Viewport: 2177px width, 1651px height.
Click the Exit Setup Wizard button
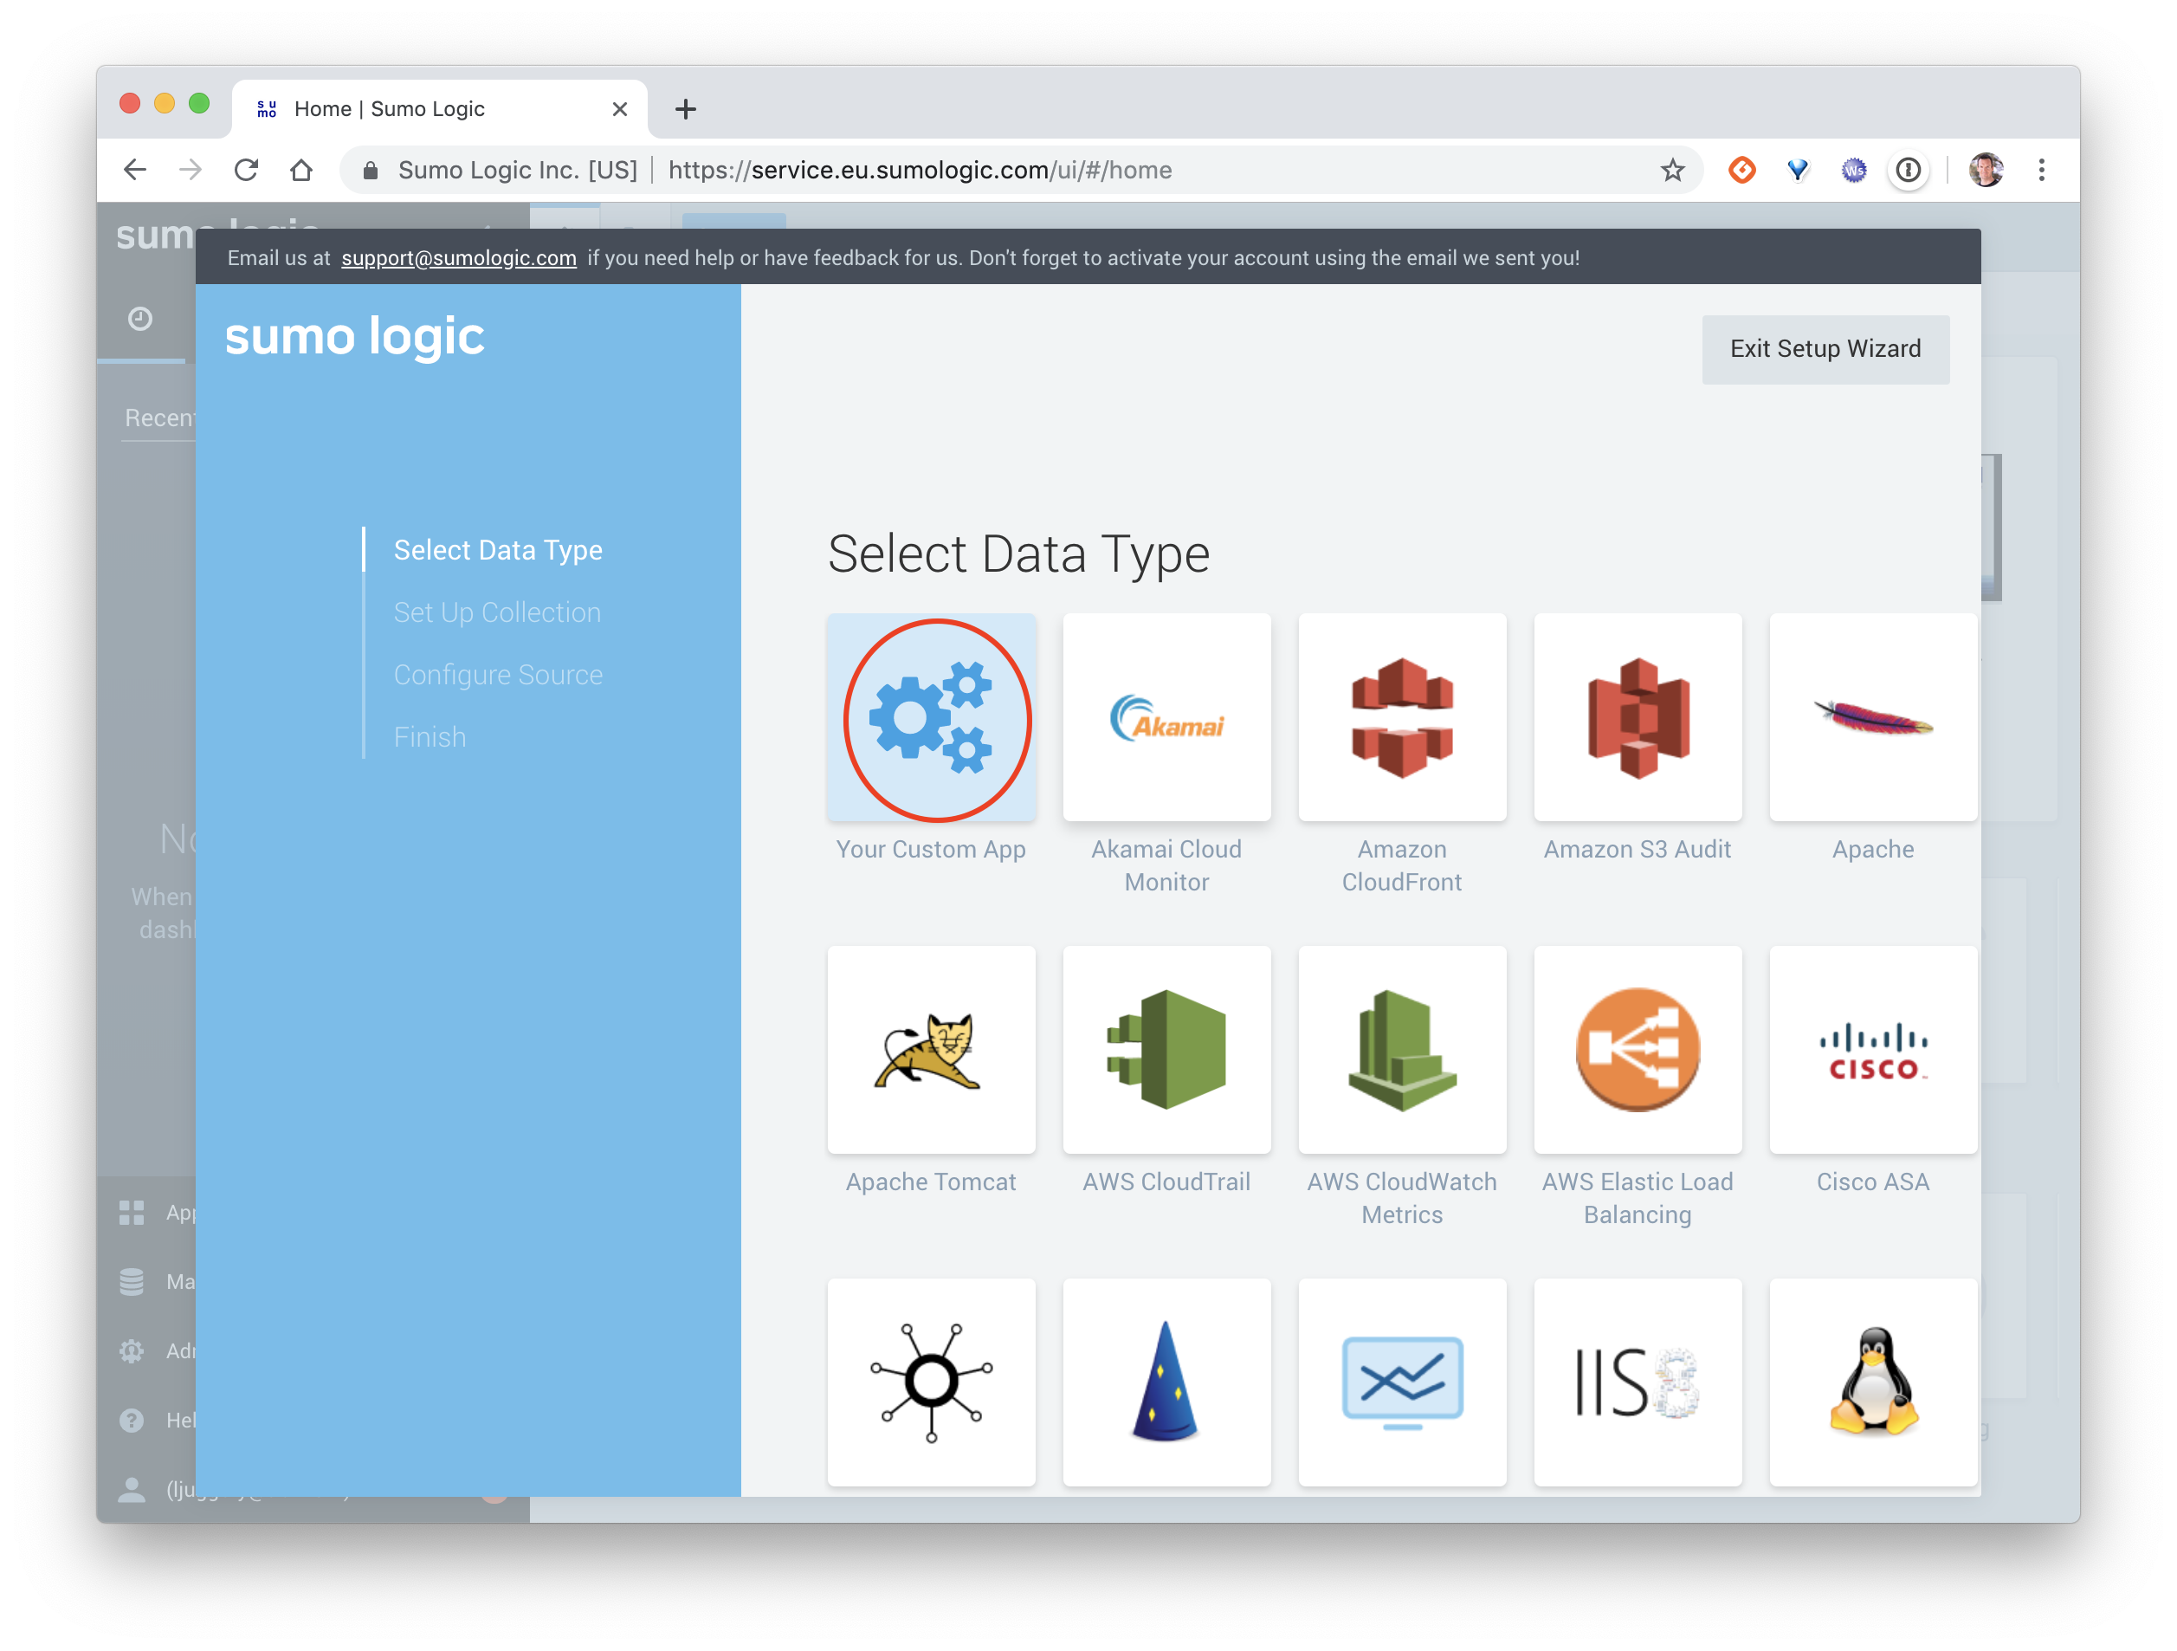[1825, 349]
